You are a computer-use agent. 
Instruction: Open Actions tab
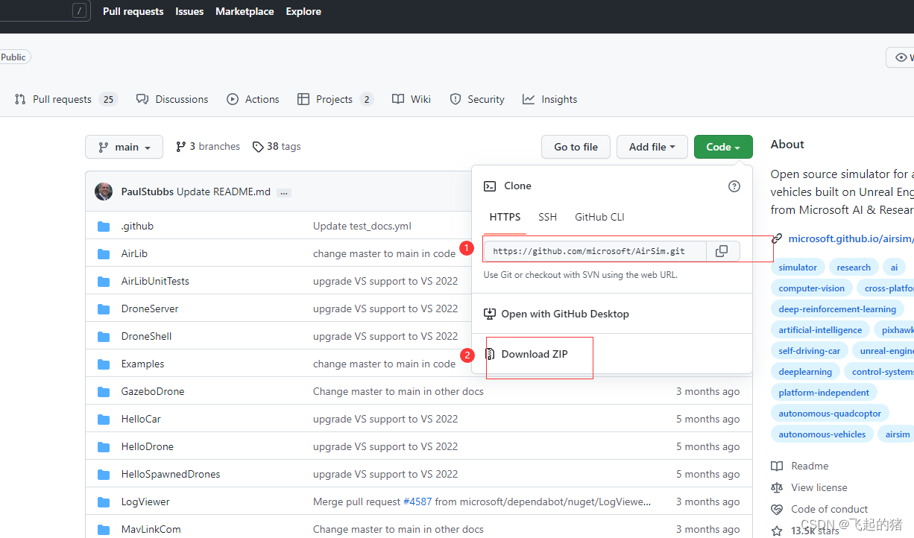coord(253,99)
